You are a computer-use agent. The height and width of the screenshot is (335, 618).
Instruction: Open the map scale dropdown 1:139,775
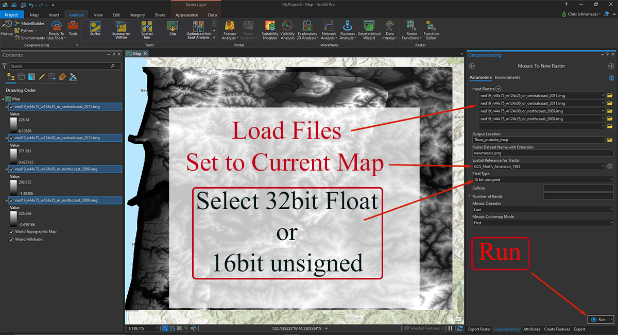point(142,328)
